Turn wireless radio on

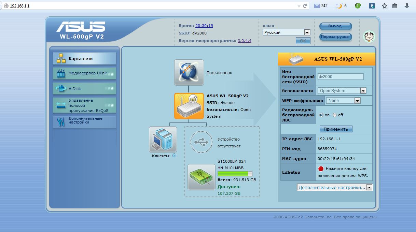pyautogui.click(x=321, y=115)
